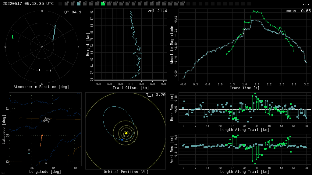Select the station 18 square
The height and width of the screenshot is (175, 312).
pyautogui.click(x=170, y=4)
